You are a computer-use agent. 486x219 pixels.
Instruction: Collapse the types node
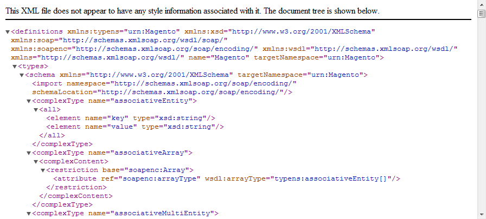tap(15, 66)
